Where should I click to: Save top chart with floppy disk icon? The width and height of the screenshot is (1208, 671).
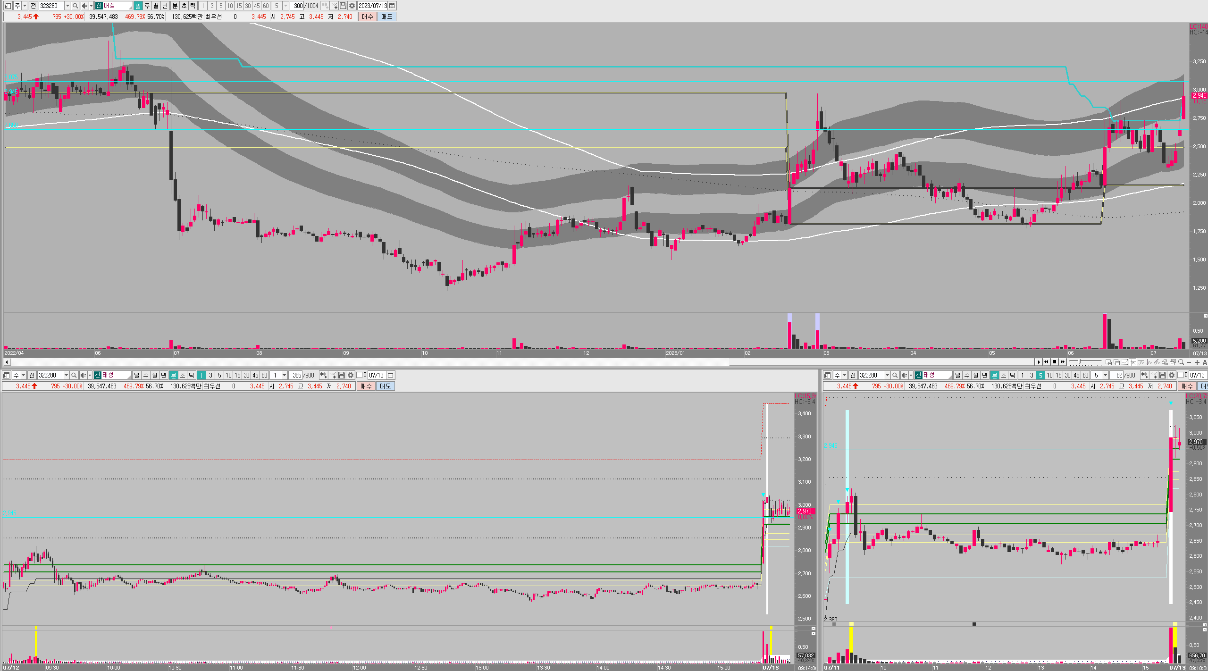343,6
